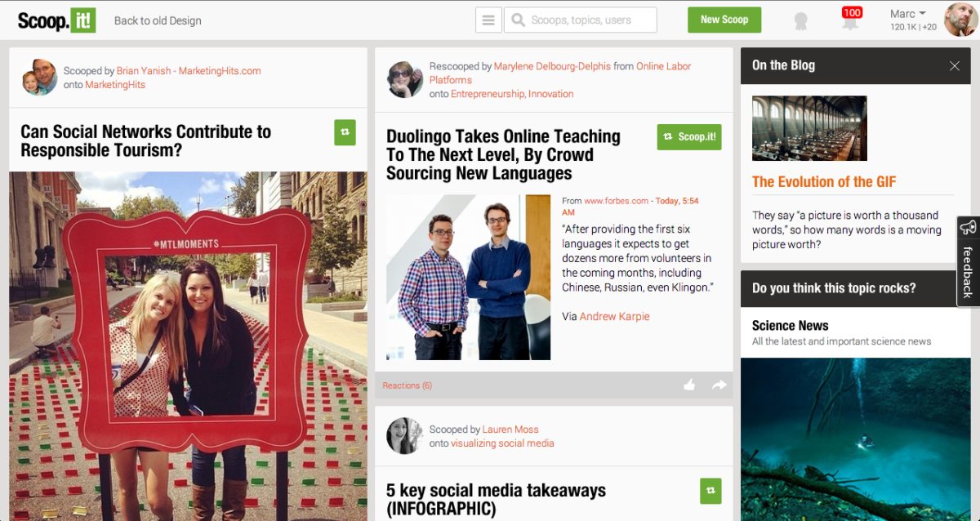Click the Duolingo founders photo
The image size is (980, 521).
click(x=468, y=277)
